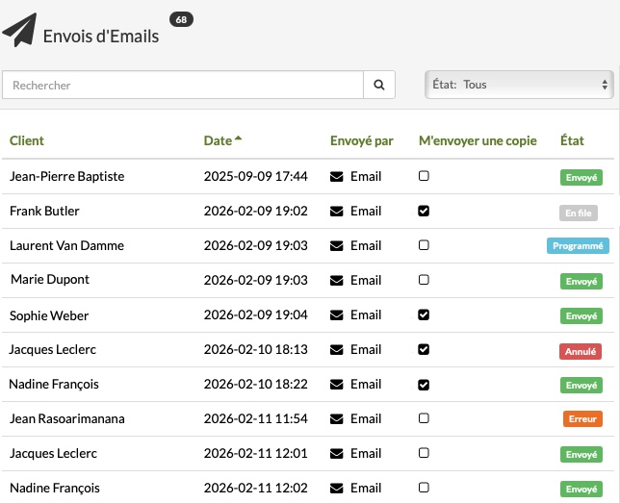
Task: Sort by the Client column header
Action: [27, 140]
